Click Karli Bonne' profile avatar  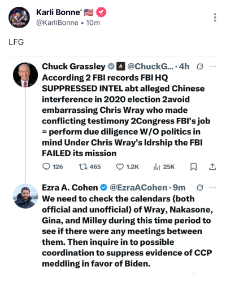click(19, 17)
